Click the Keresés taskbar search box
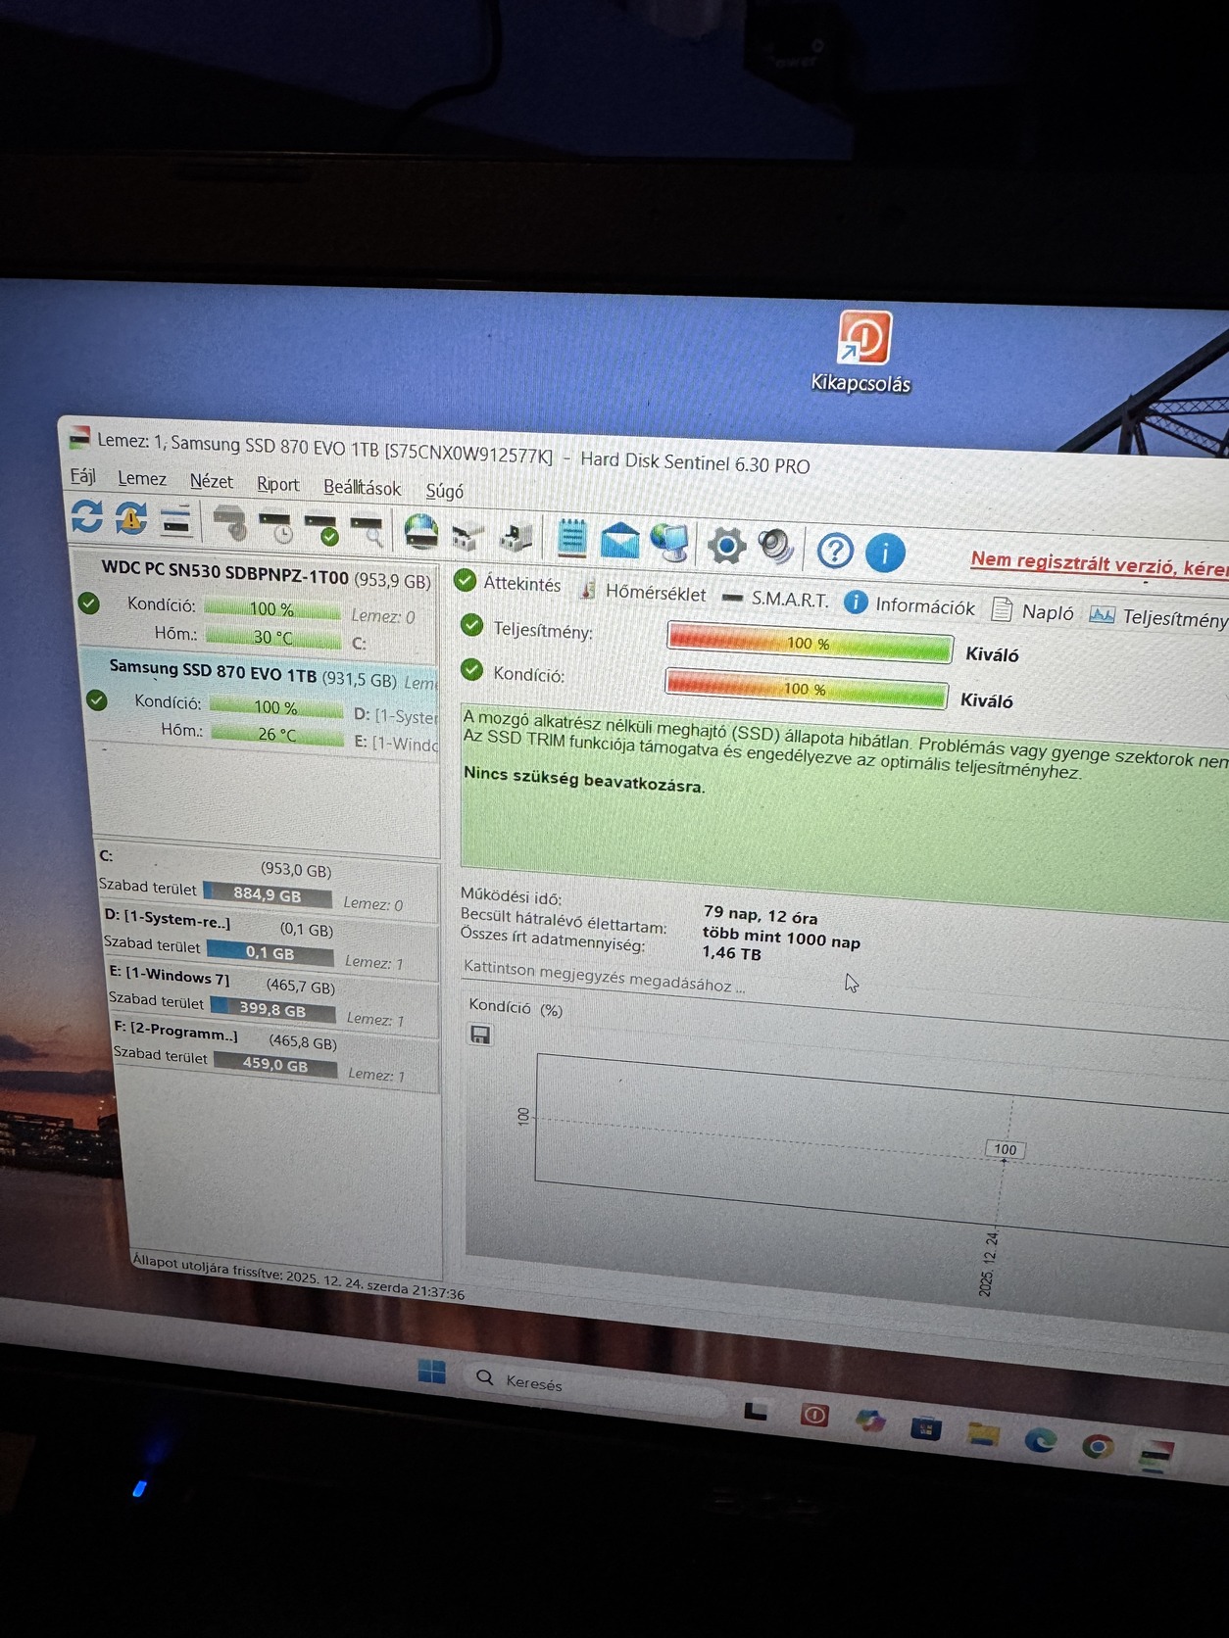Image resolution: width=1229 pixels, height=1638 pixels. pos(595,1387)
